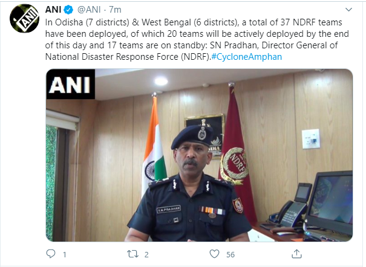Click the retweet count number 2
This screenshot has height=267, width=366.
(x=146, y=255)
